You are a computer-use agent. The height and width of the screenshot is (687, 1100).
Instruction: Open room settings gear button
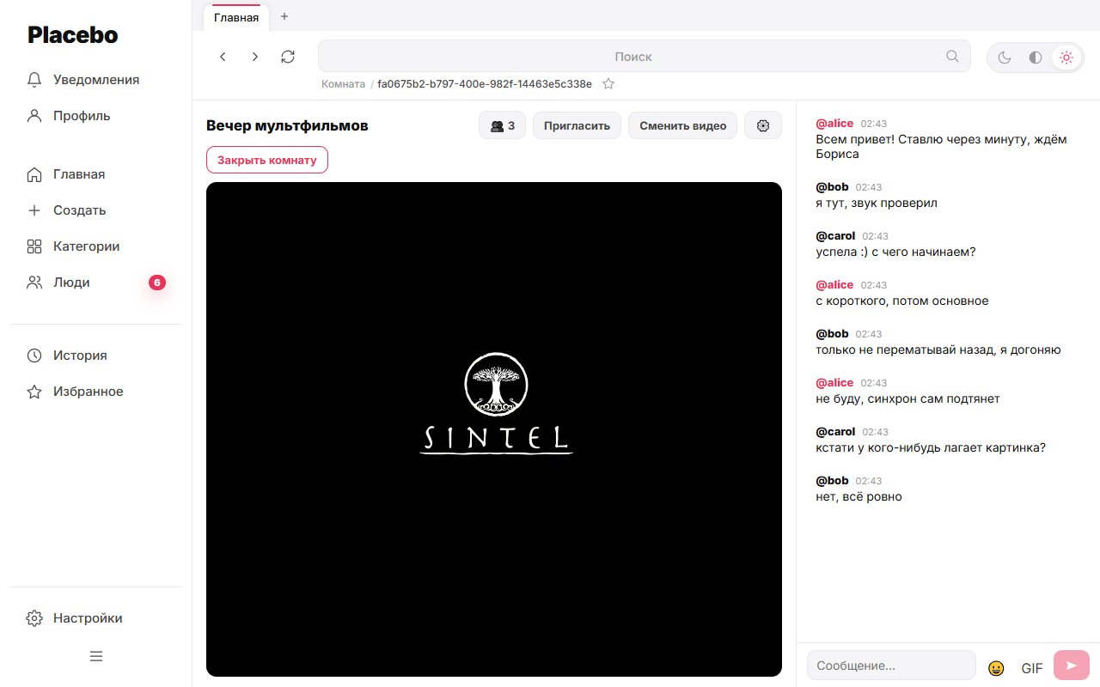763,125
